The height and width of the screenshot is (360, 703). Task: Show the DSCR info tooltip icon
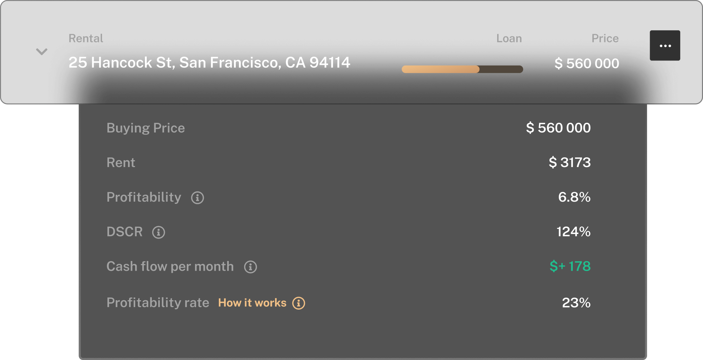click(158, 232)
